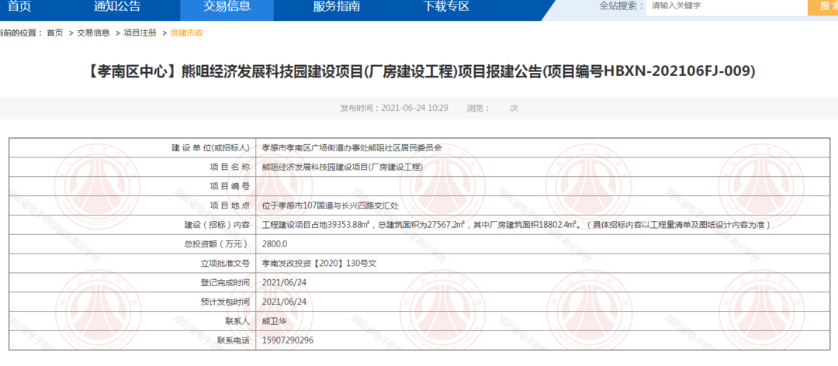Click the contact phone number 15907290296
The height and width of the screenshot is (366, 838).
[x=288, y=340]
